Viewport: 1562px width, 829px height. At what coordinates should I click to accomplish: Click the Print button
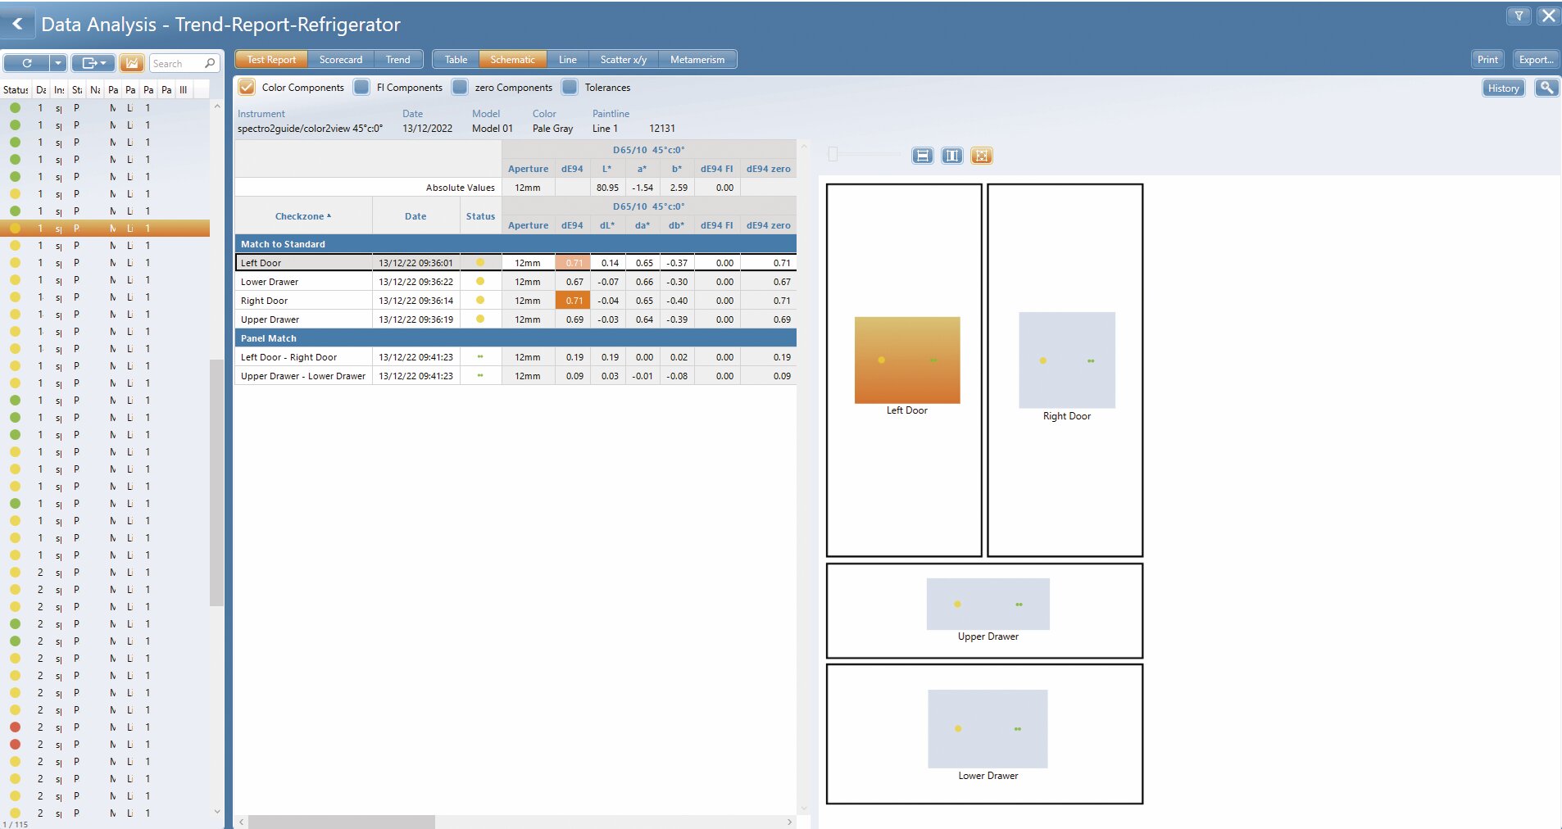pos(1487,59)
